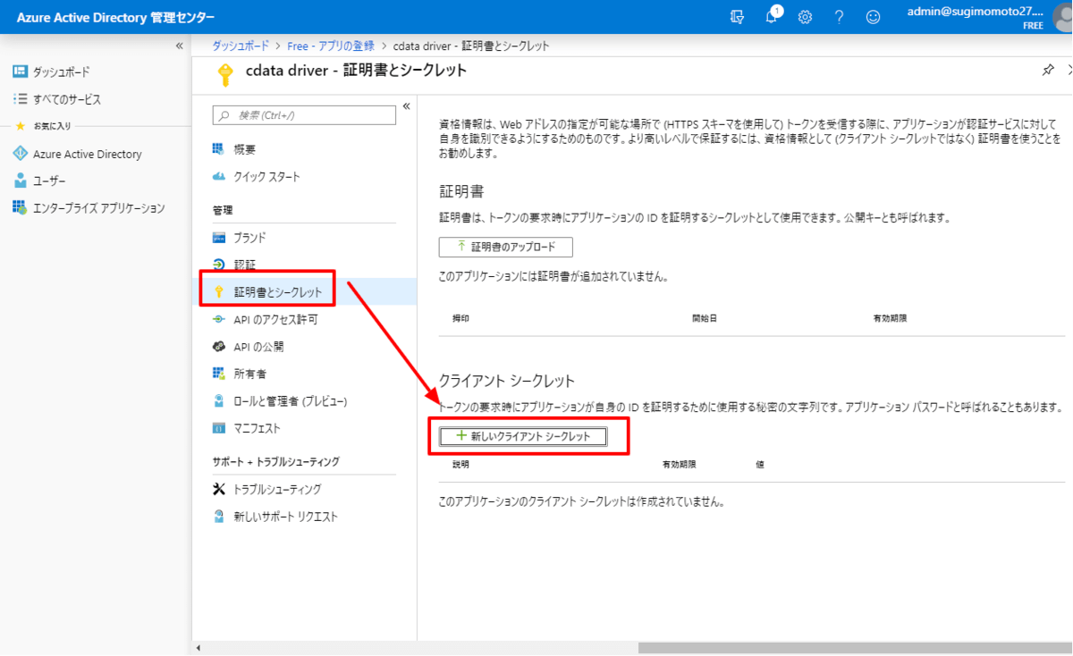Click Free - アプリの登録 breadcrumb link
The width and height of the screenshot is (1073, 656).
click(331, 46)
